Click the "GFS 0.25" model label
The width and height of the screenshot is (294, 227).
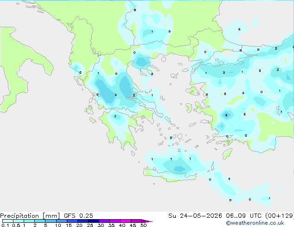tap(78, 216)
